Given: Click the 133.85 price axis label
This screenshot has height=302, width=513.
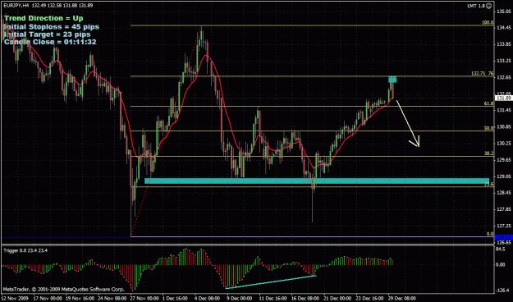Looking at the screenshot, I should coord(504,44).
